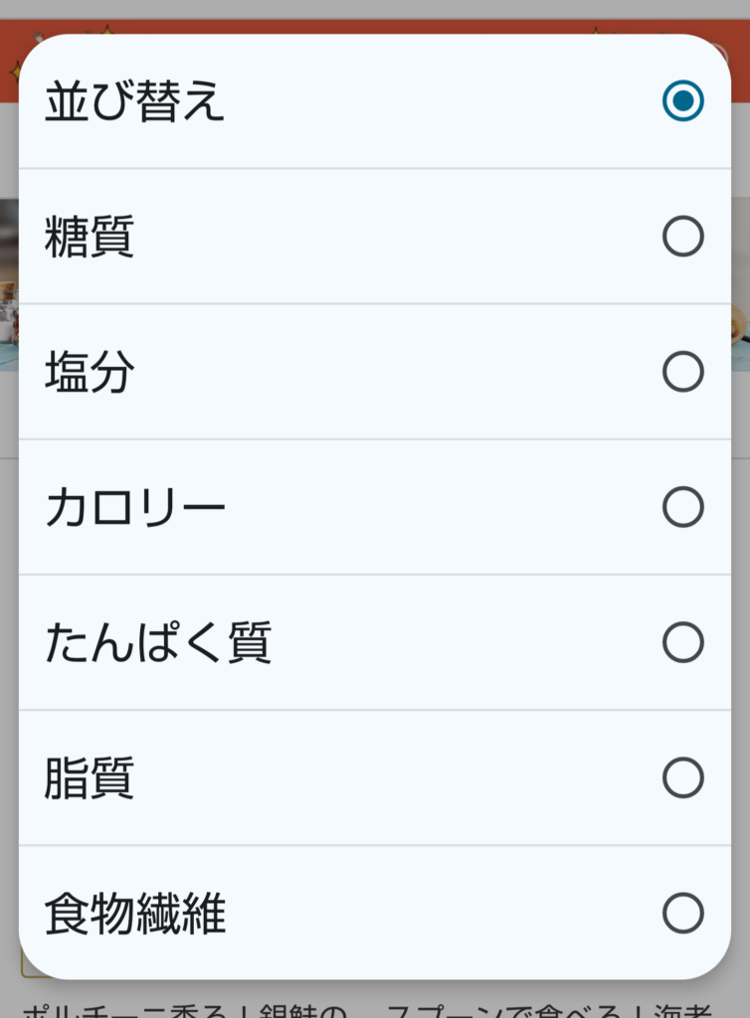750x1018 pixels.
Task: Select the 並び替え radio button
Action: [682, 101]
